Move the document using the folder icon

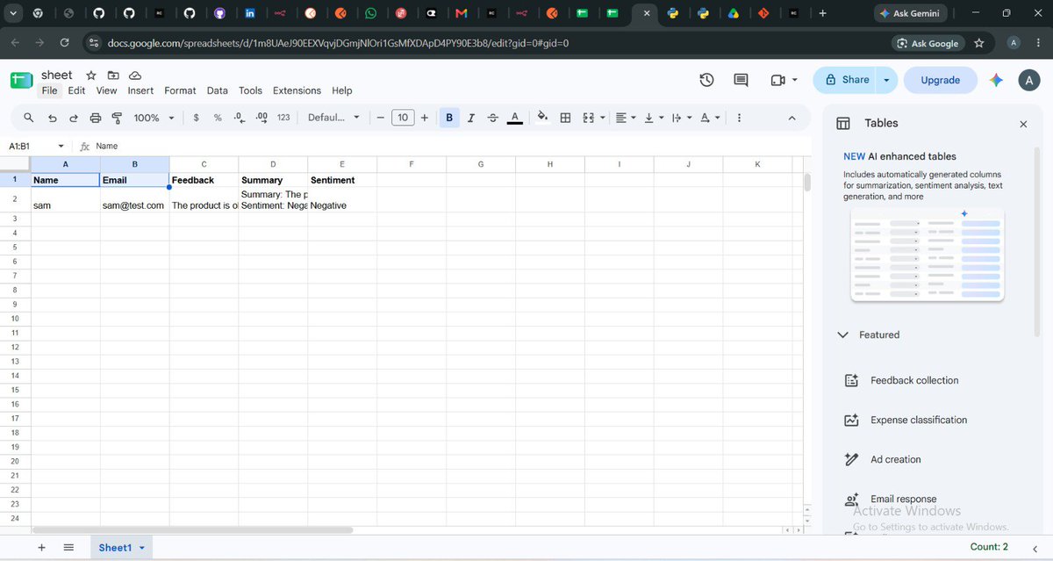pyautogui.click(x=113, y=76)
